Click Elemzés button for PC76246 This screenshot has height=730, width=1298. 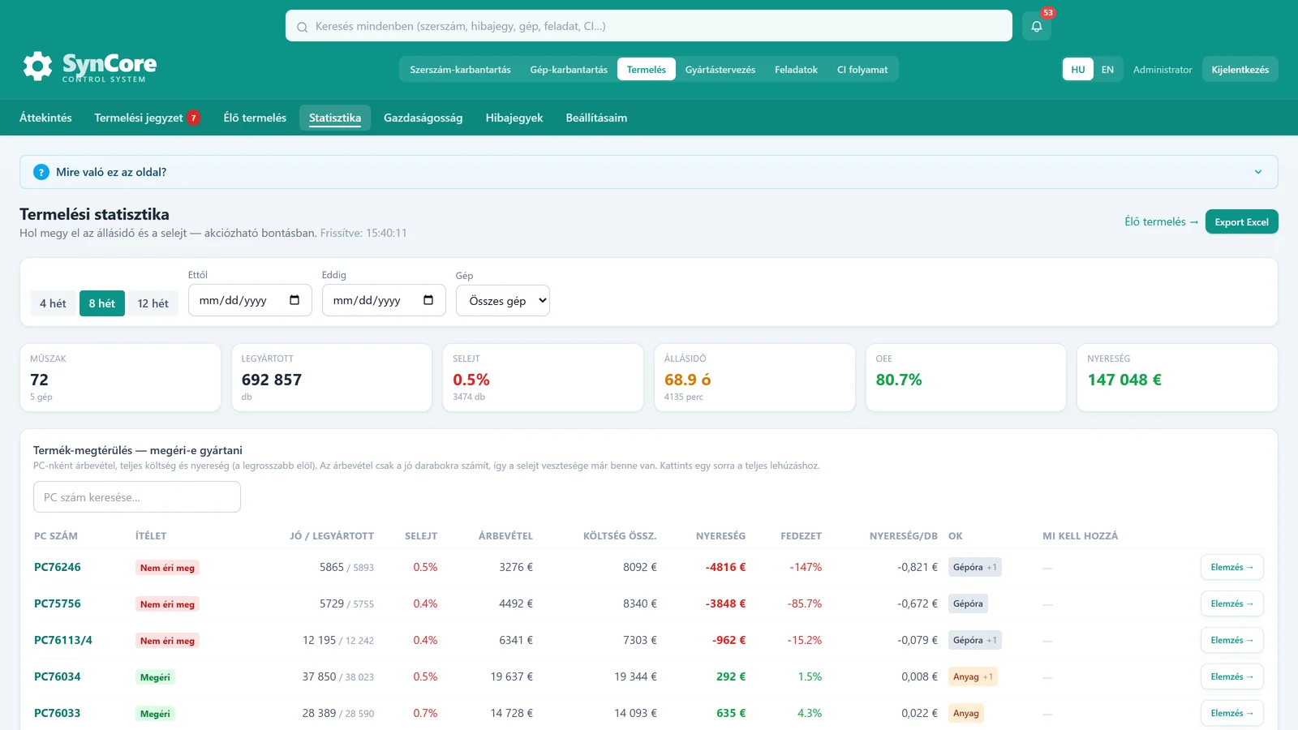coord(1231,567)
